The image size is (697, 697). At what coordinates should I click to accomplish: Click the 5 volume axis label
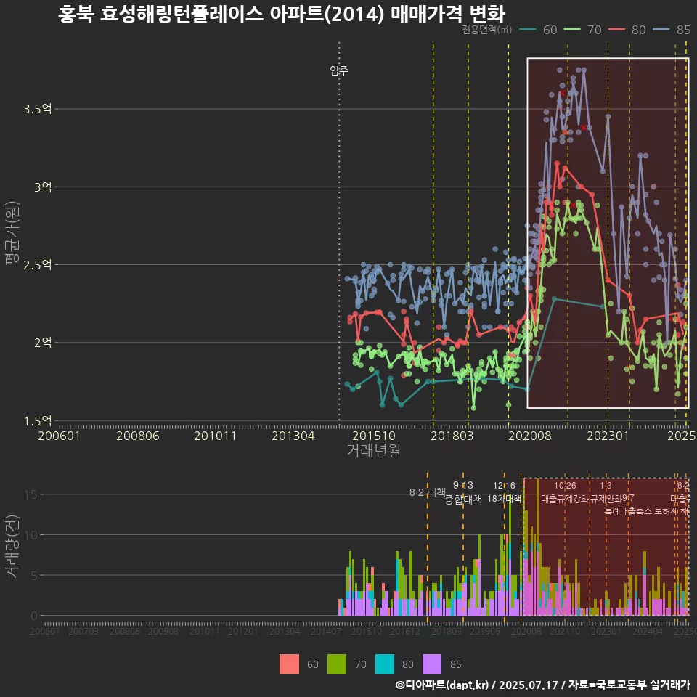34,575
